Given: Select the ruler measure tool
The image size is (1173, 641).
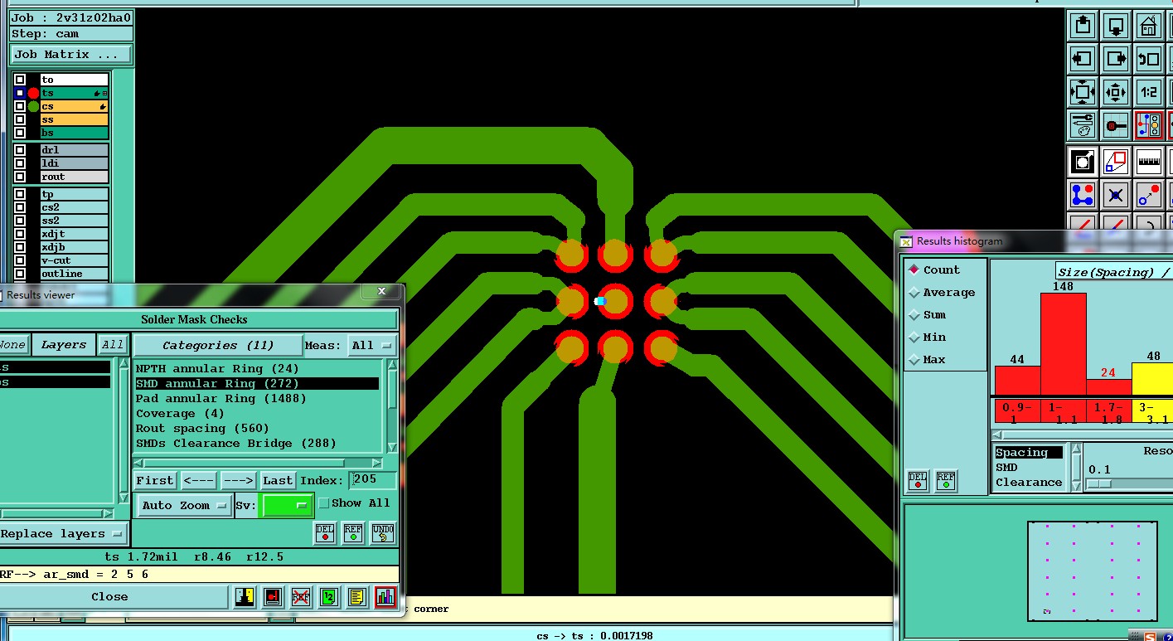Looking at the screenshot, I should pyautogui.click(x=1149, y=162).
